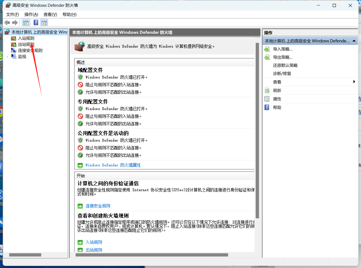
Task: Click 导出策略... action
Action: (x=283, y=57)
